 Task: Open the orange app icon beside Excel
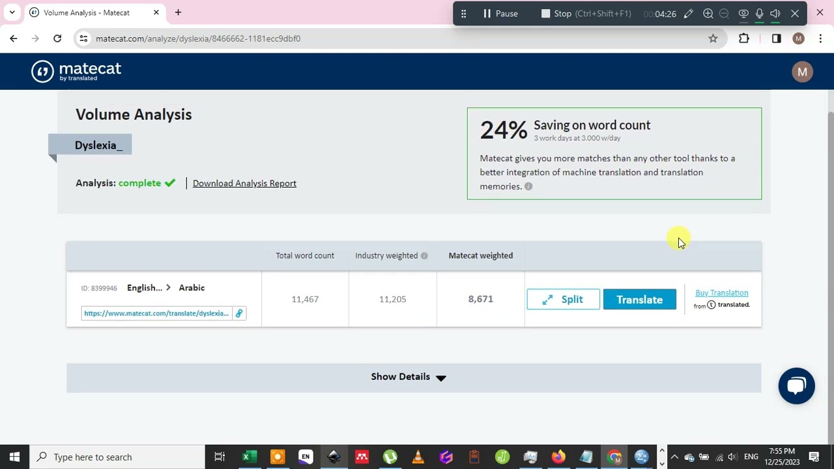click(x=277, y=457)
